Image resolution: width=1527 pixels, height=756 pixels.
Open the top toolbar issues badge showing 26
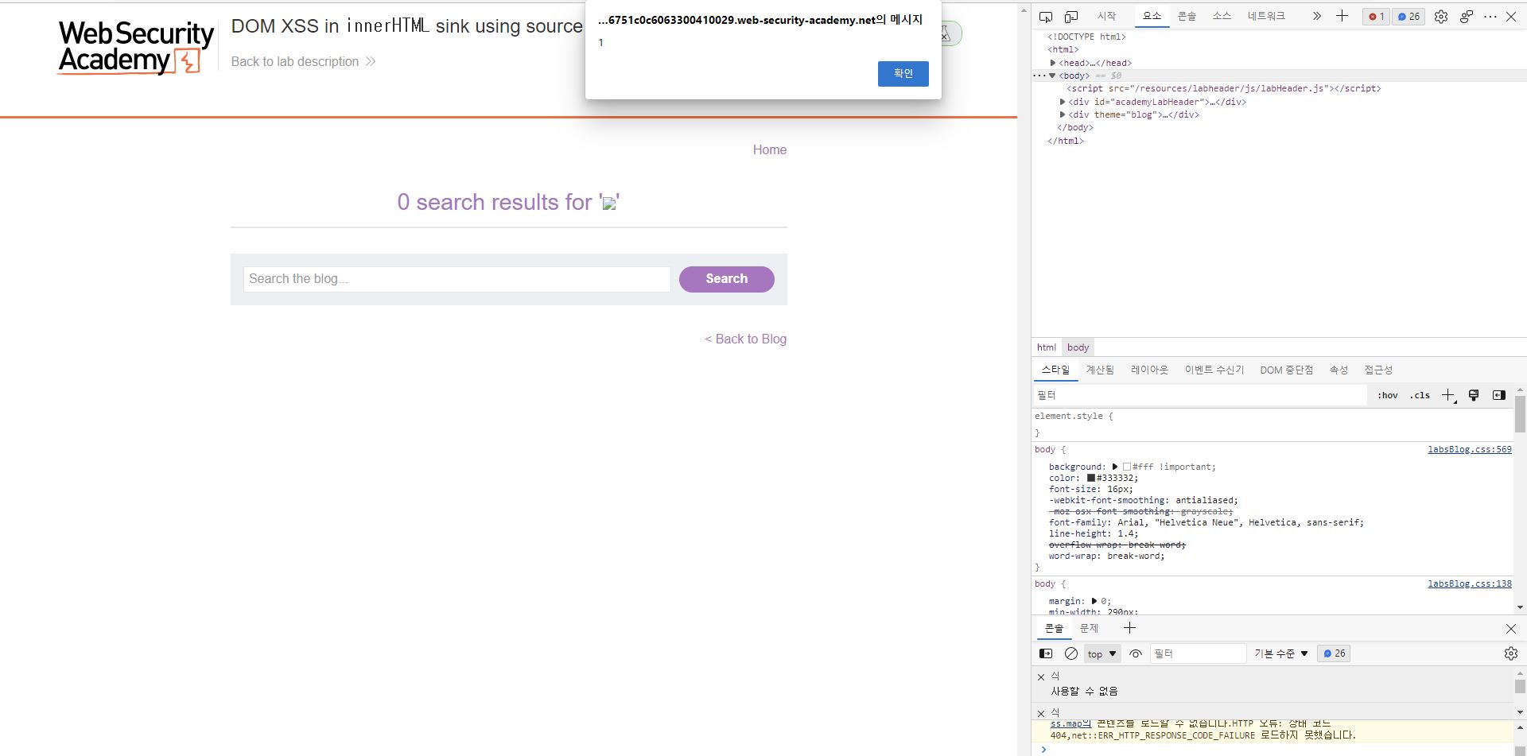tap(1408, 16)
